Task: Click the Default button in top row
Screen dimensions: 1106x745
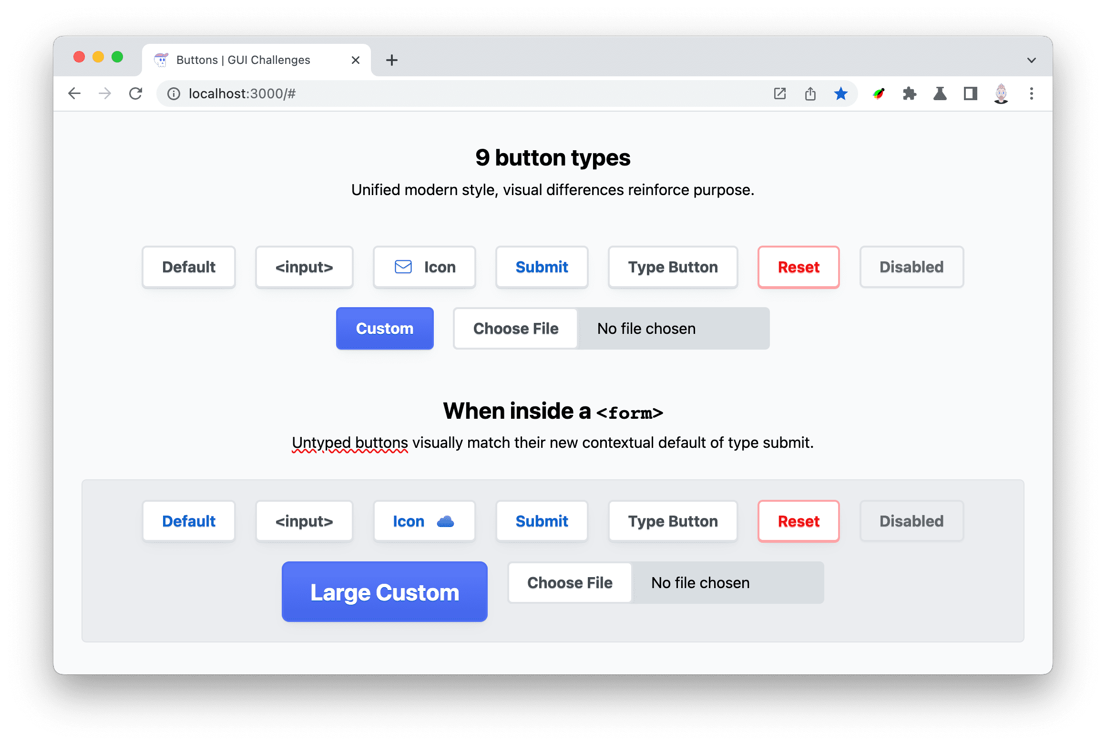Action: (x=188, y=267)
